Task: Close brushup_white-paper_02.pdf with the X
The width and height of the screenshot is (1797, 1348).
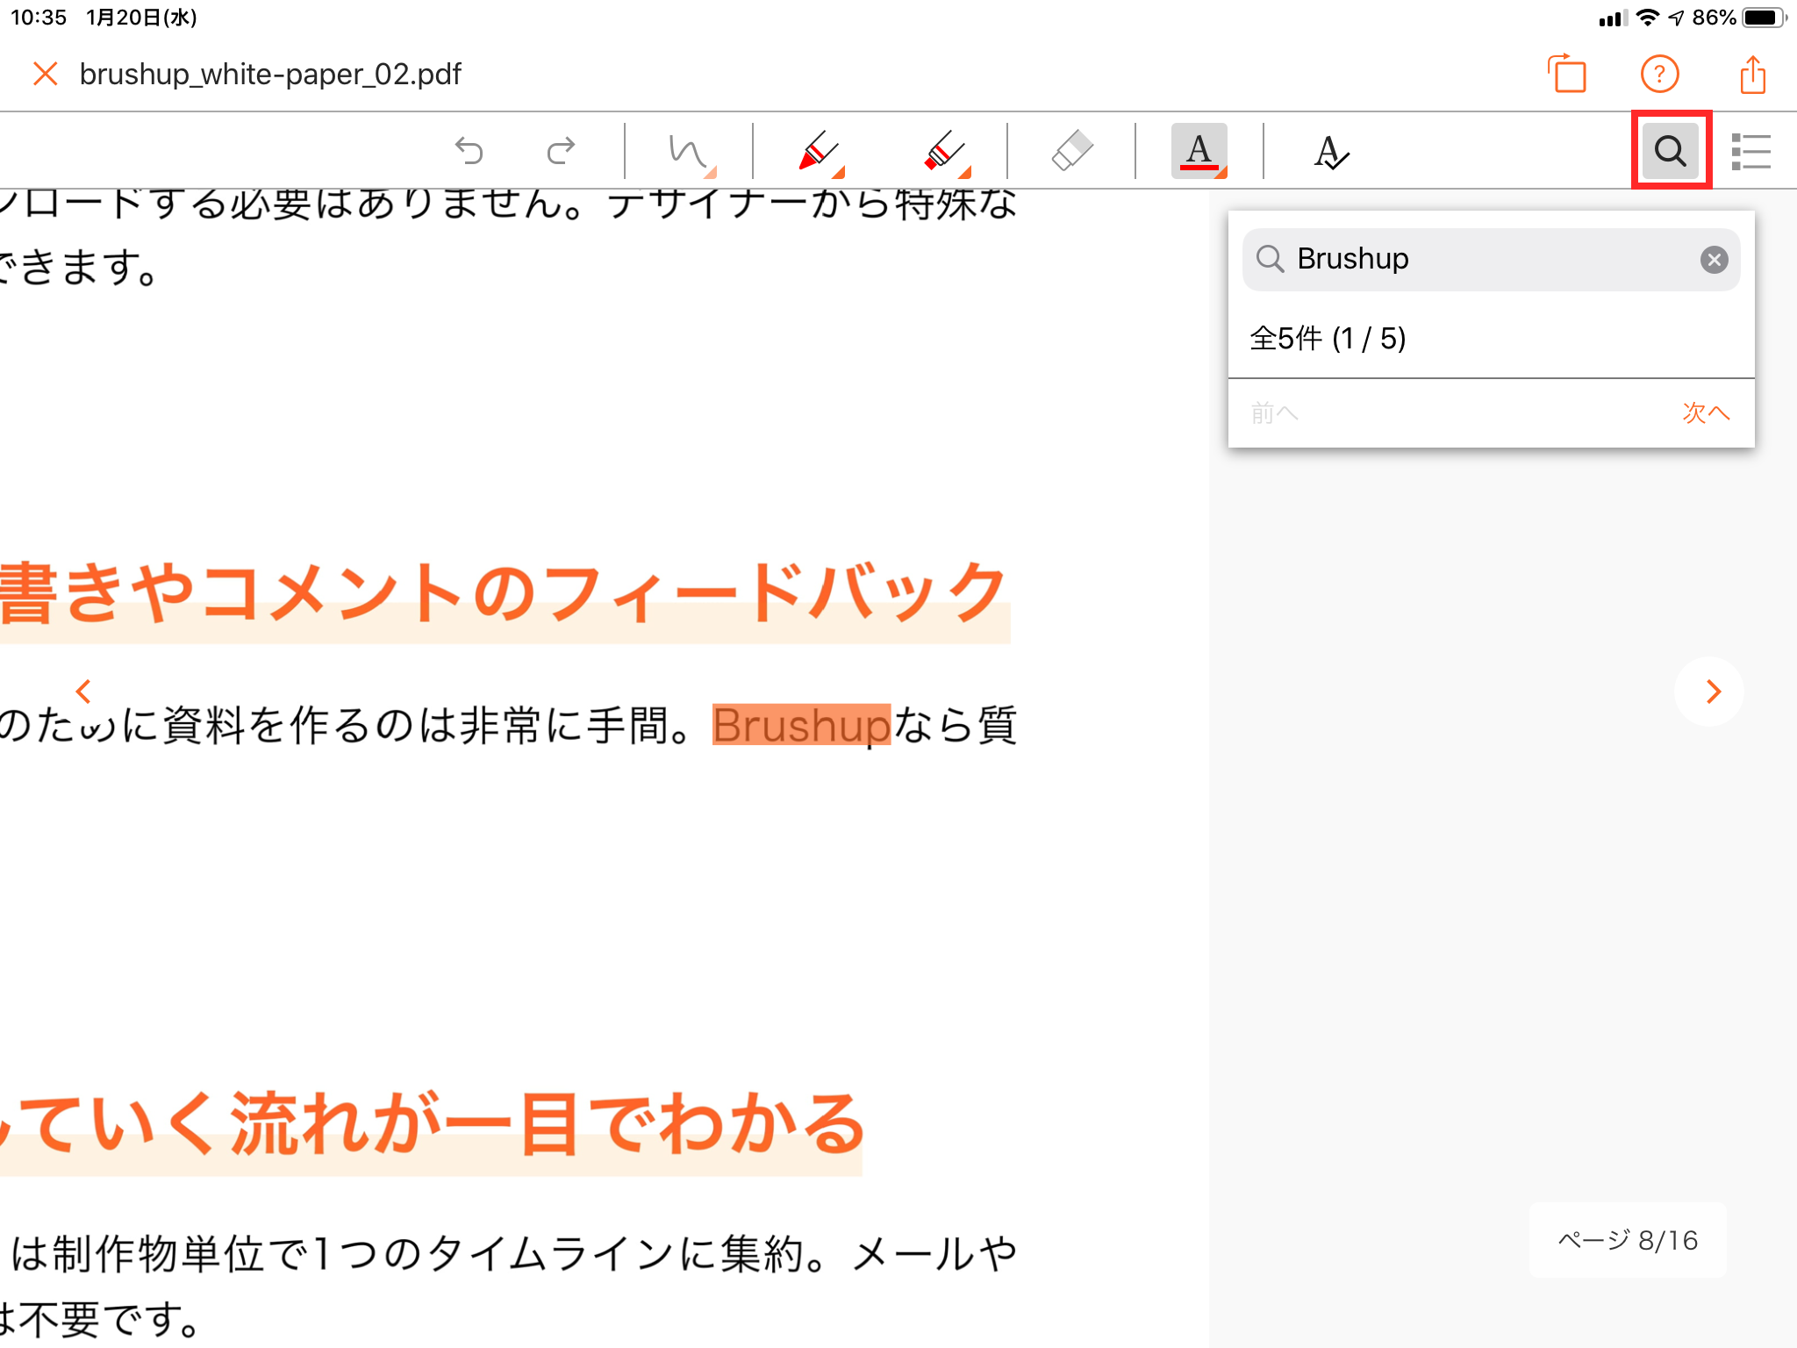Action: 45,75
